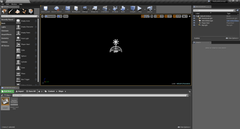Click the Save All button
This screenshot has width=240, height=129.
pos(31,91)
